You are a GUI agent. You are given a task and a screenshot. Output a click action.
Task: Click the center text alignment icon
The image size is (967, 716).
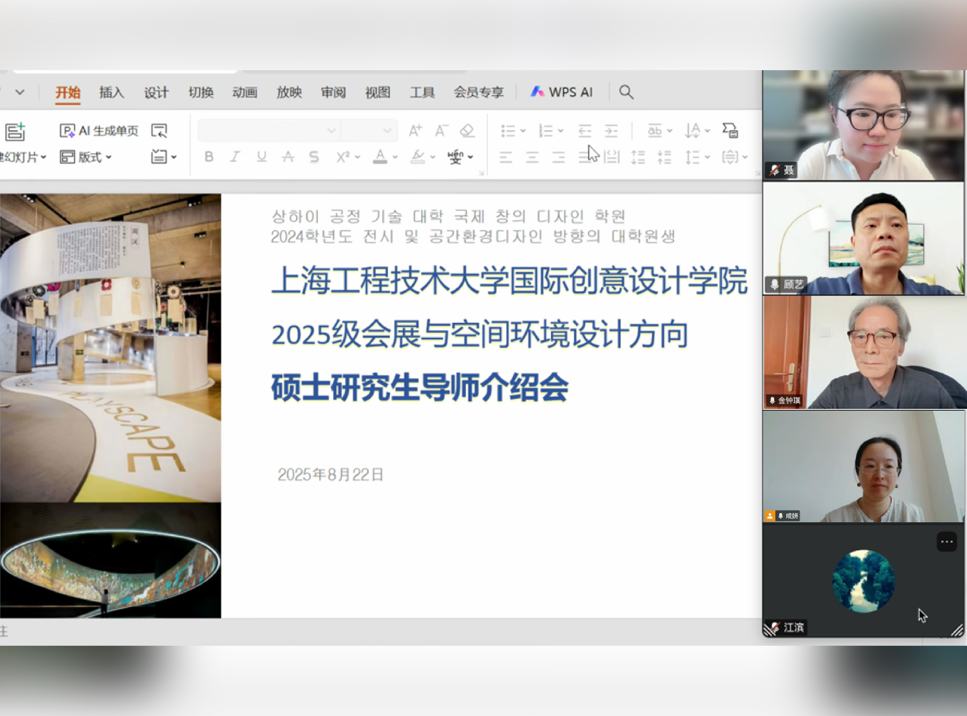pos(532,157)
